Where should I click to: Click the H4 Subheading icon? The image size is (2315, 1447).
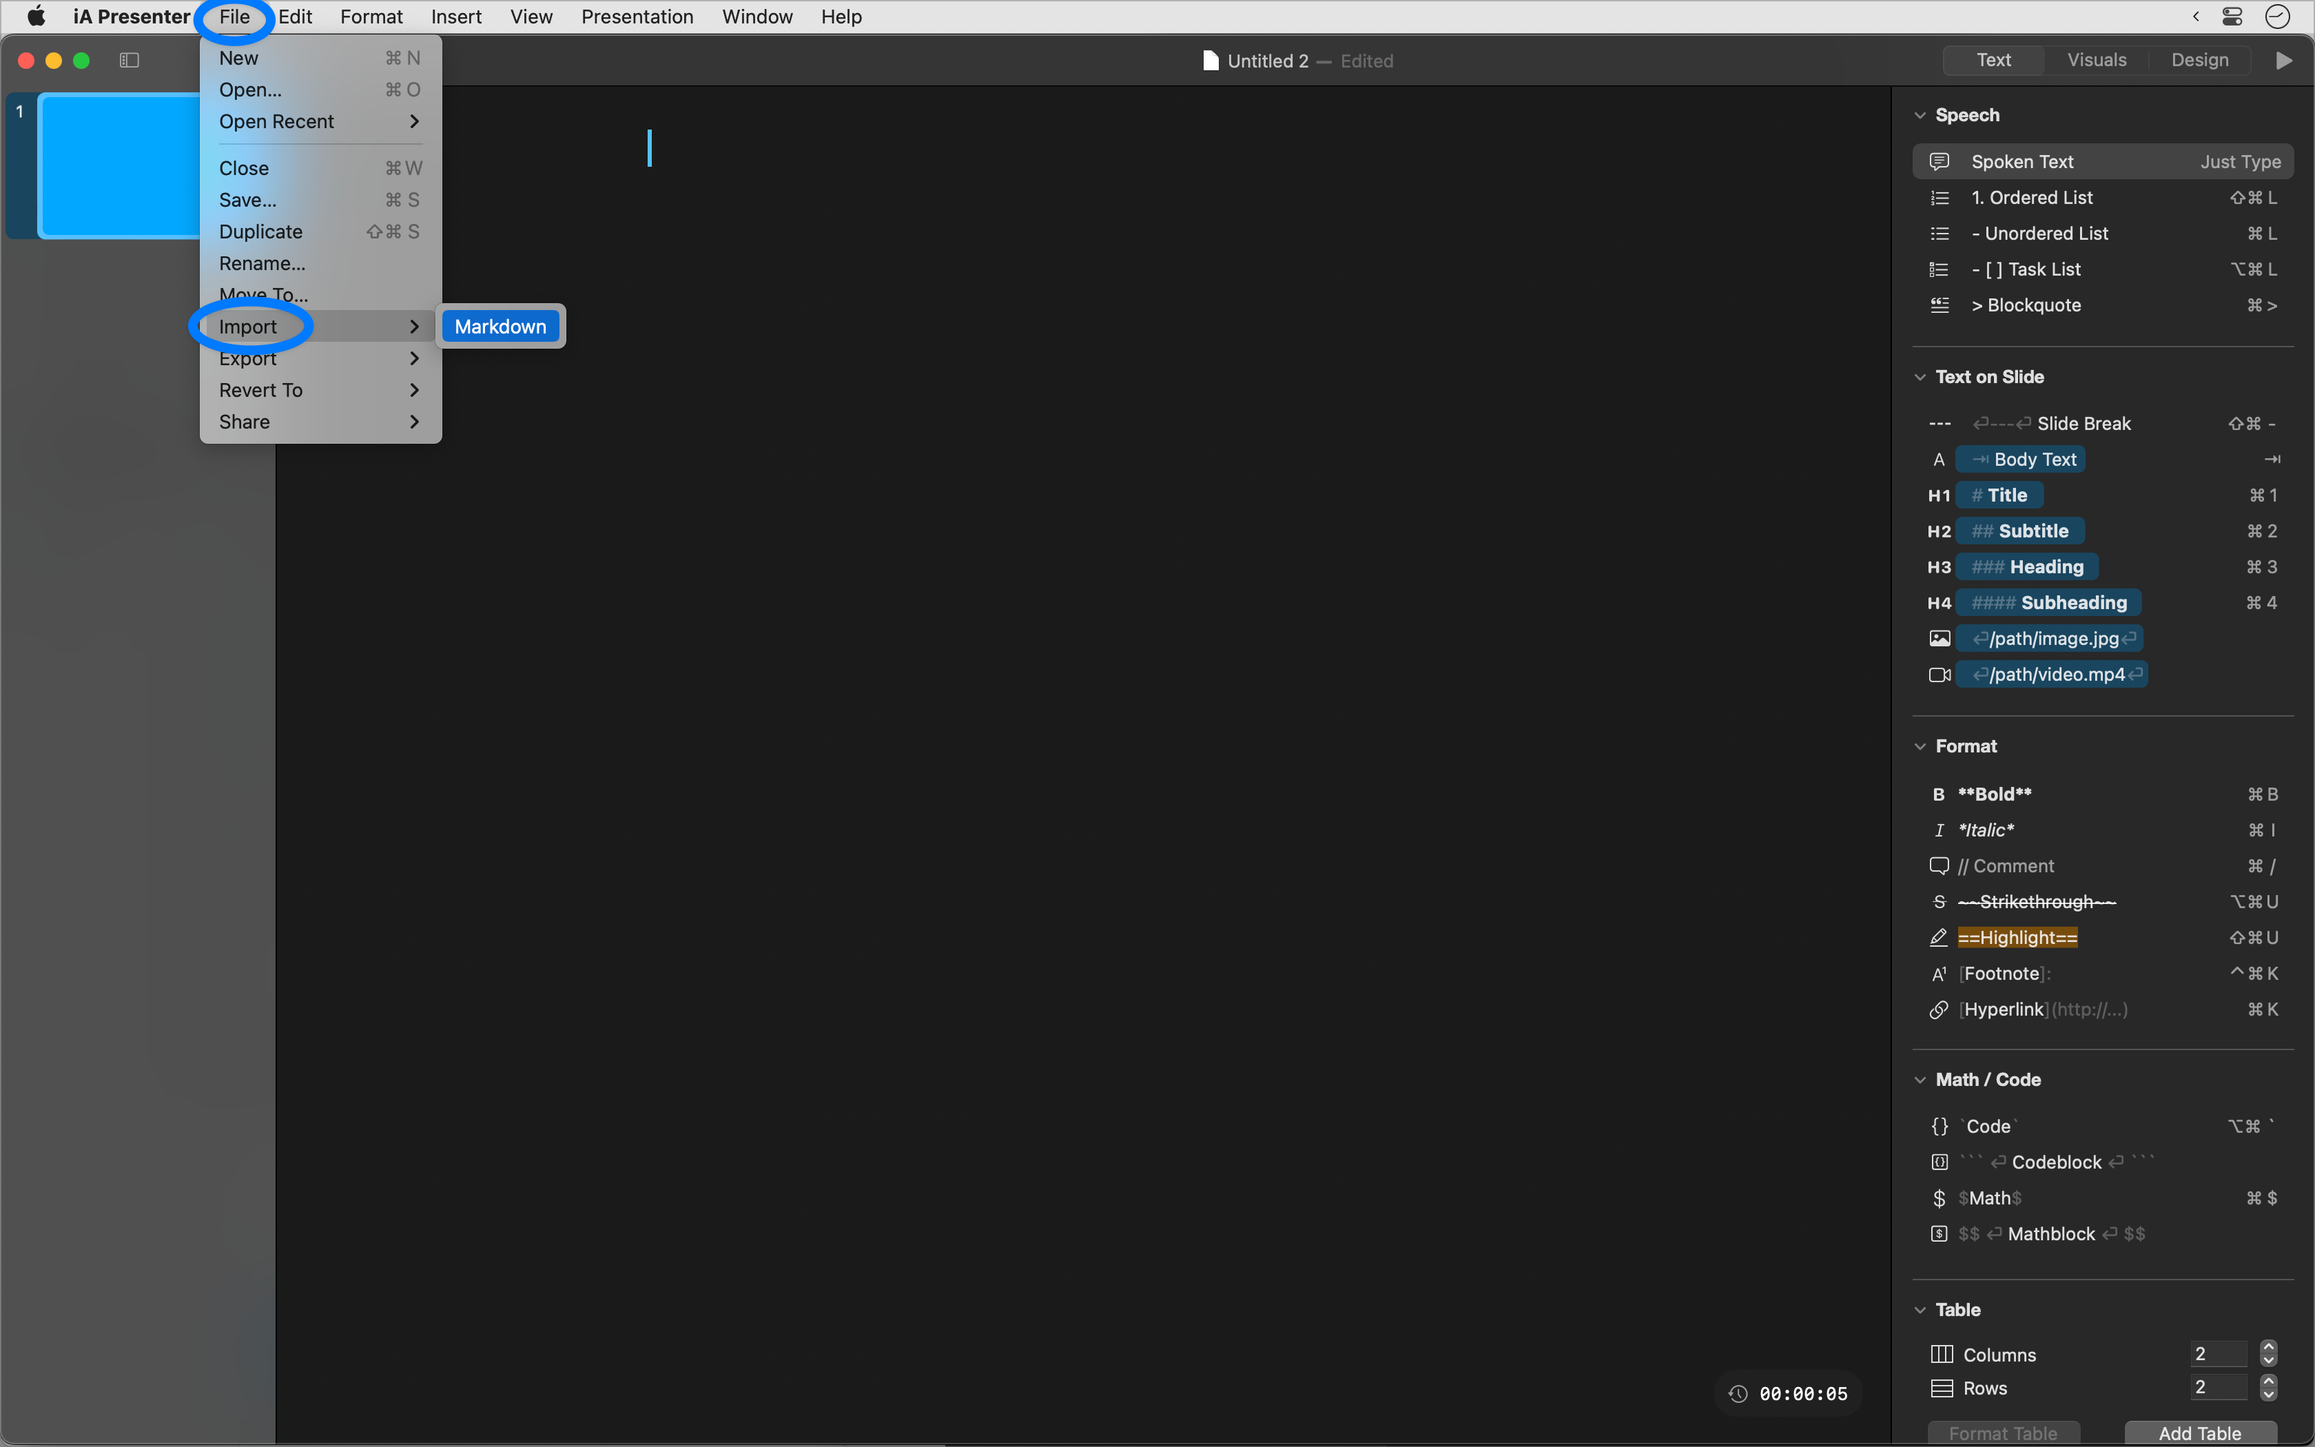[1939, 603]
